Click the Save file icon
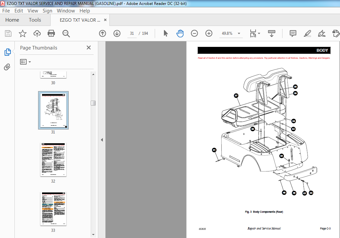Viewport: 340px width, 238px height. tap(8, 33)
